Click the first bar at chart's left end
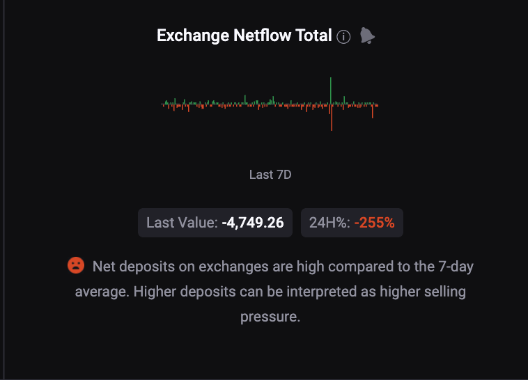The width and height of the screenshot is (528, 380). click(x=163, y=104)
